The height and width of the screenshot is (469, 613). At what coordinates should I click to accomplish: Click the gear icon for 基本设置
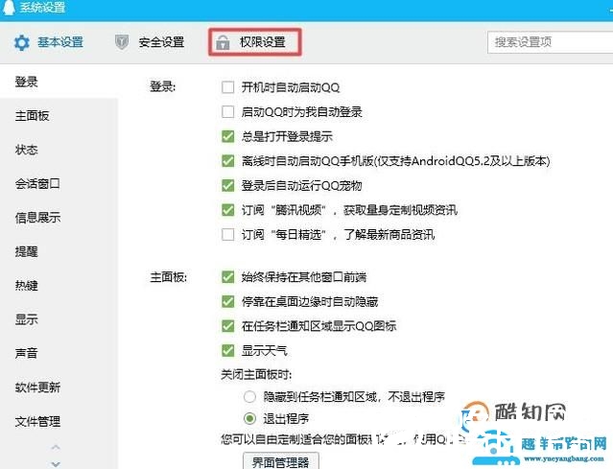pos(21,42)
